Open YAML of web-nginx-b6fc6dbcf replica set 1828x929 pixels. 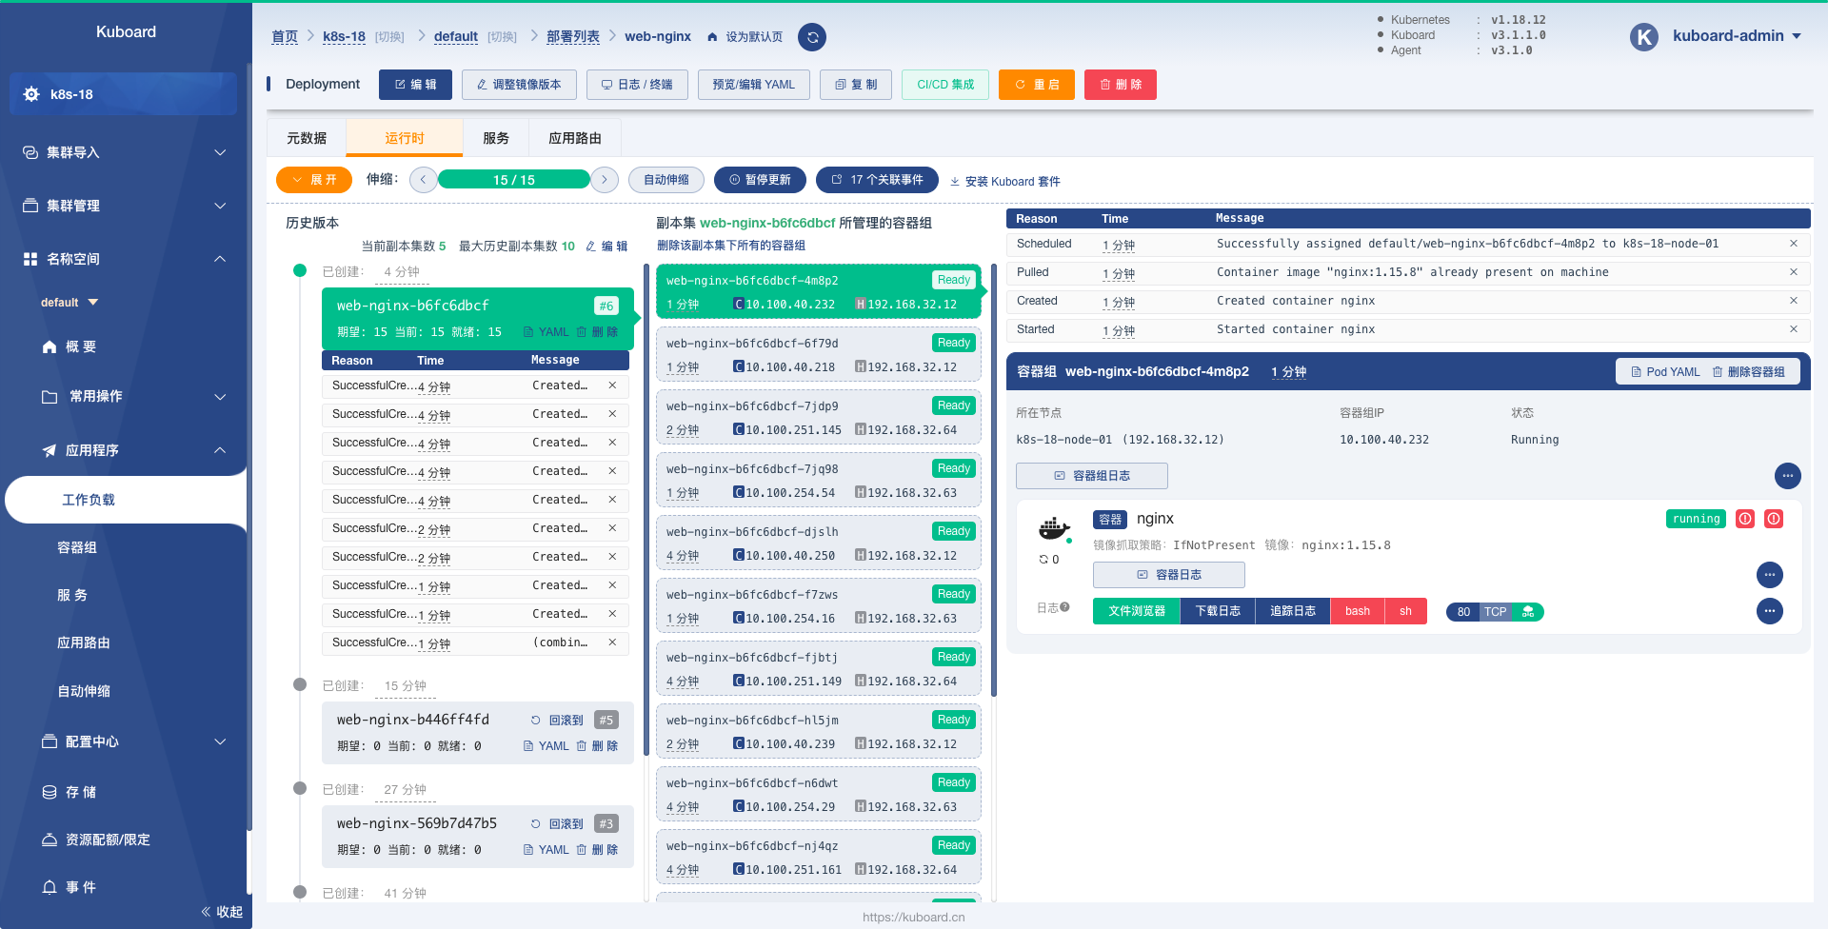[x=546, y=332]
